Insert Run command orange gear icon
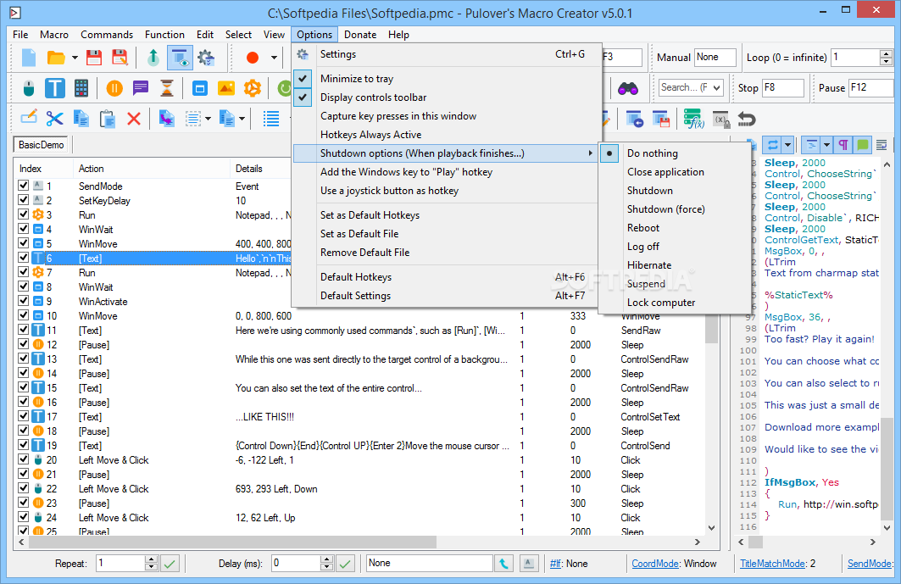Image resolution: width=901 pixels, height=584 pixels. 253,88
